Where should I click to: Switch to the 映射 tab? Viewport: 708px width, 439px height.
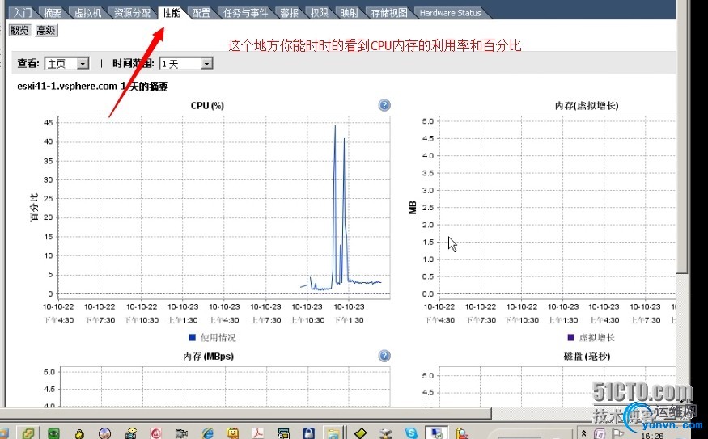tap(349, 13)
